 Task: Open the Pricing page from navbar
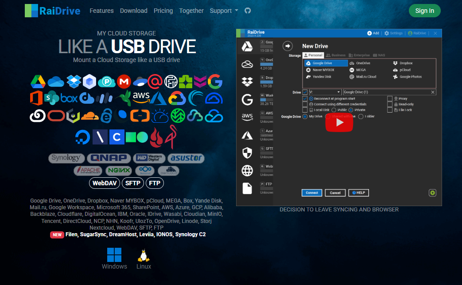[x=163, y=11]
